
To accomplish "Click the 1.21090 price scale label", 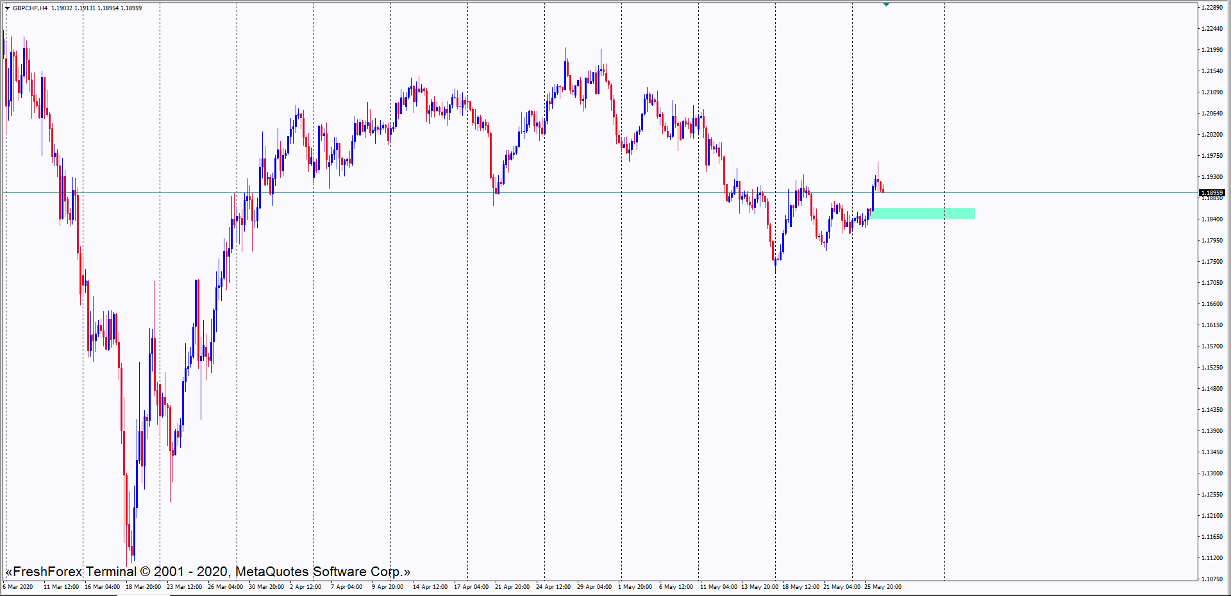I will point(1212,92).
